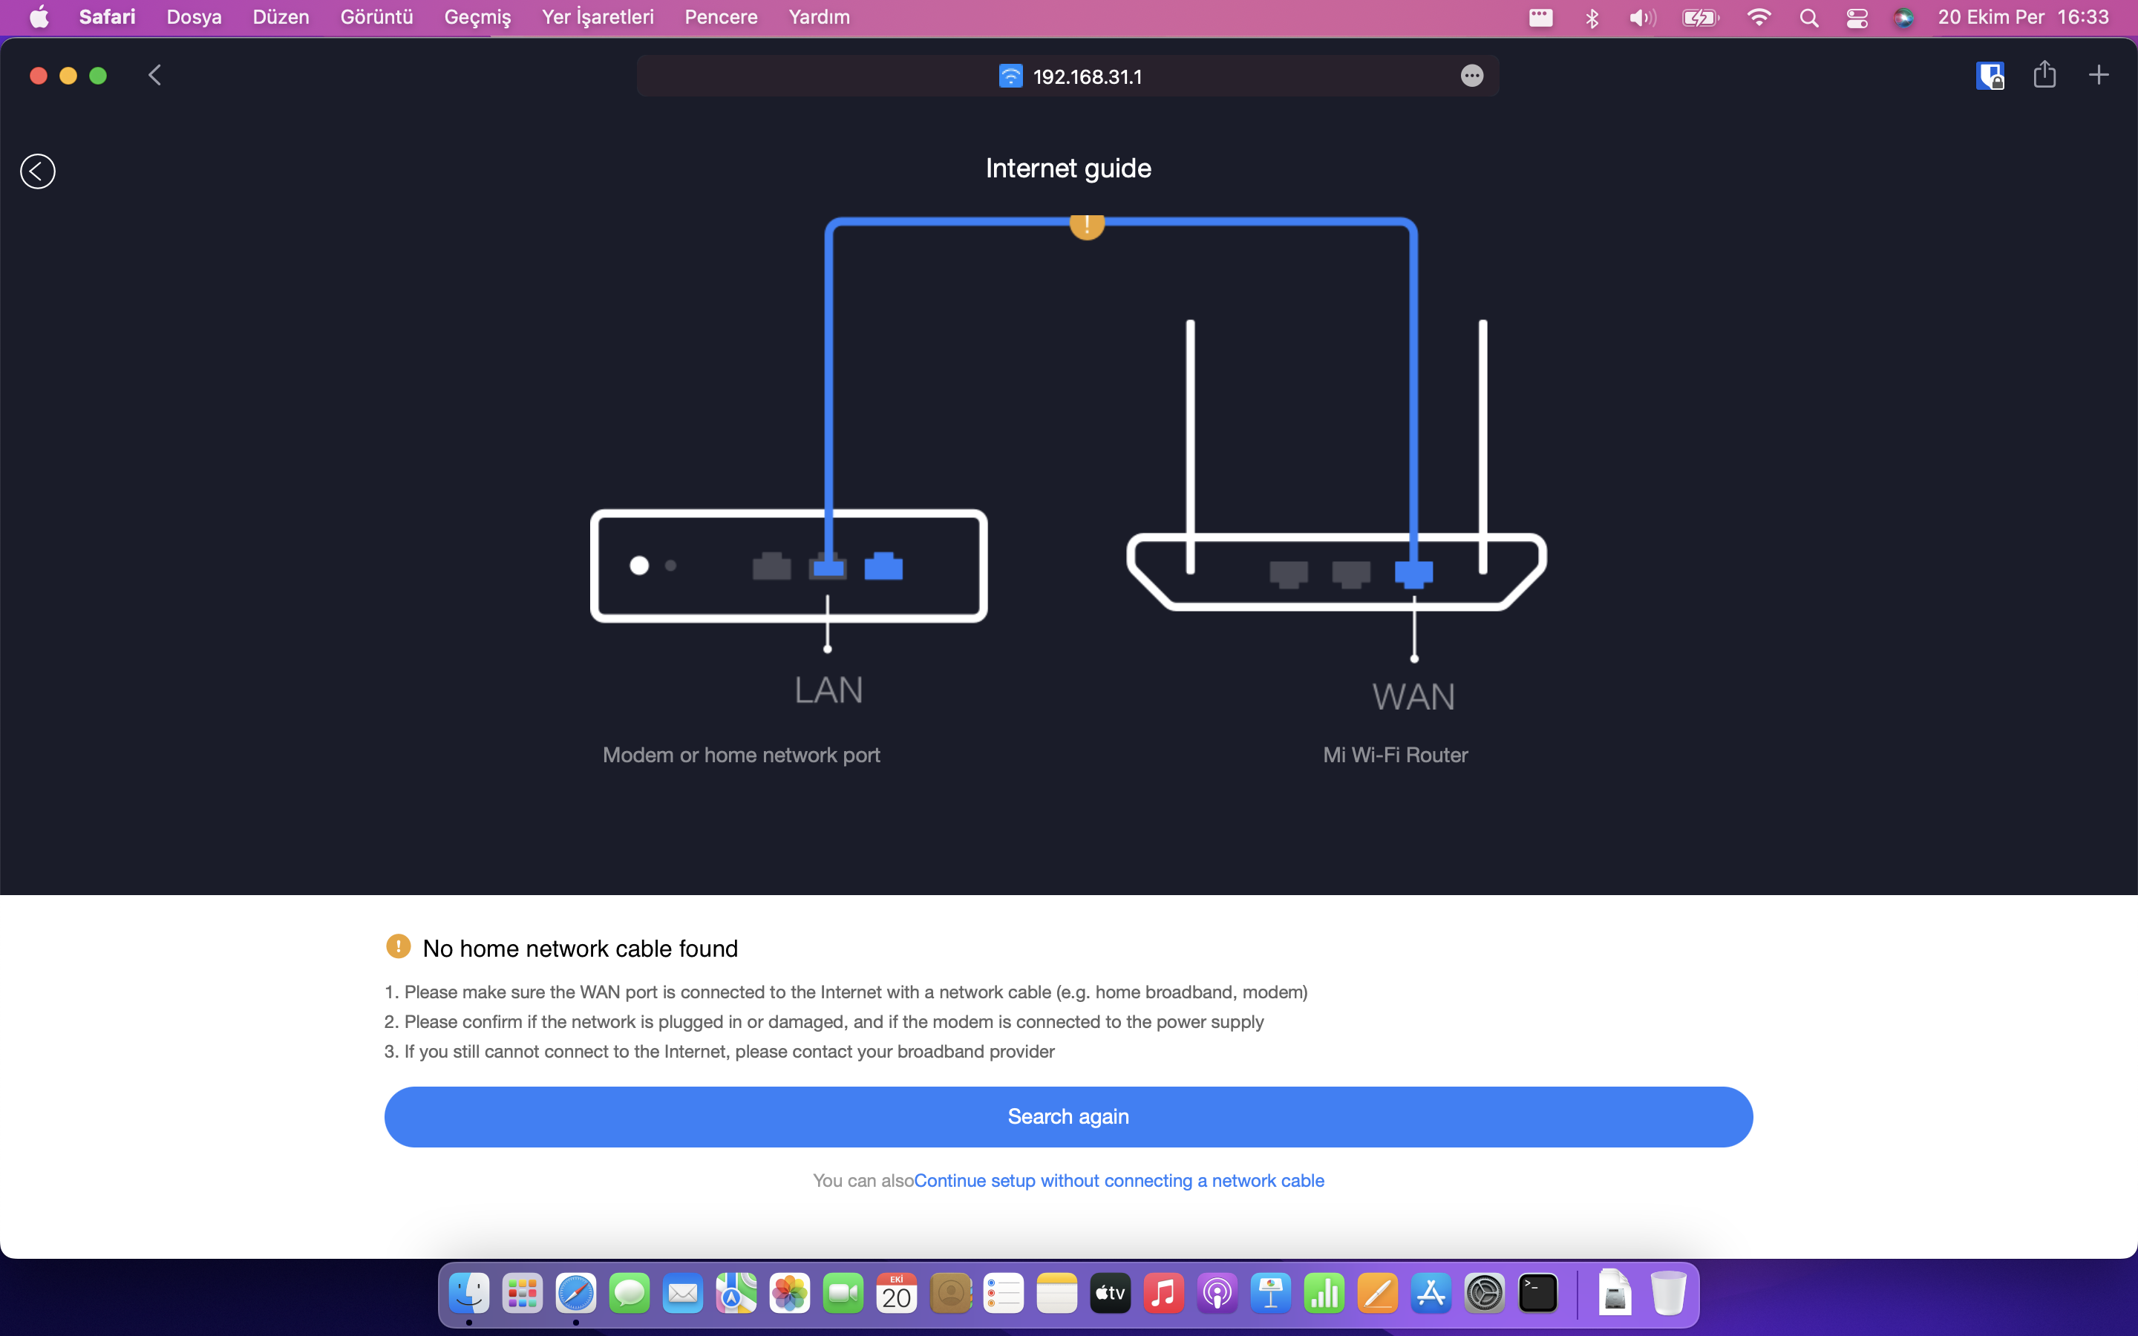Image resolution: width=2138 pixels, height=1336 pixels.
Task: Open the page options ellipsis in address bar
Action: (x=1472, y=76)
